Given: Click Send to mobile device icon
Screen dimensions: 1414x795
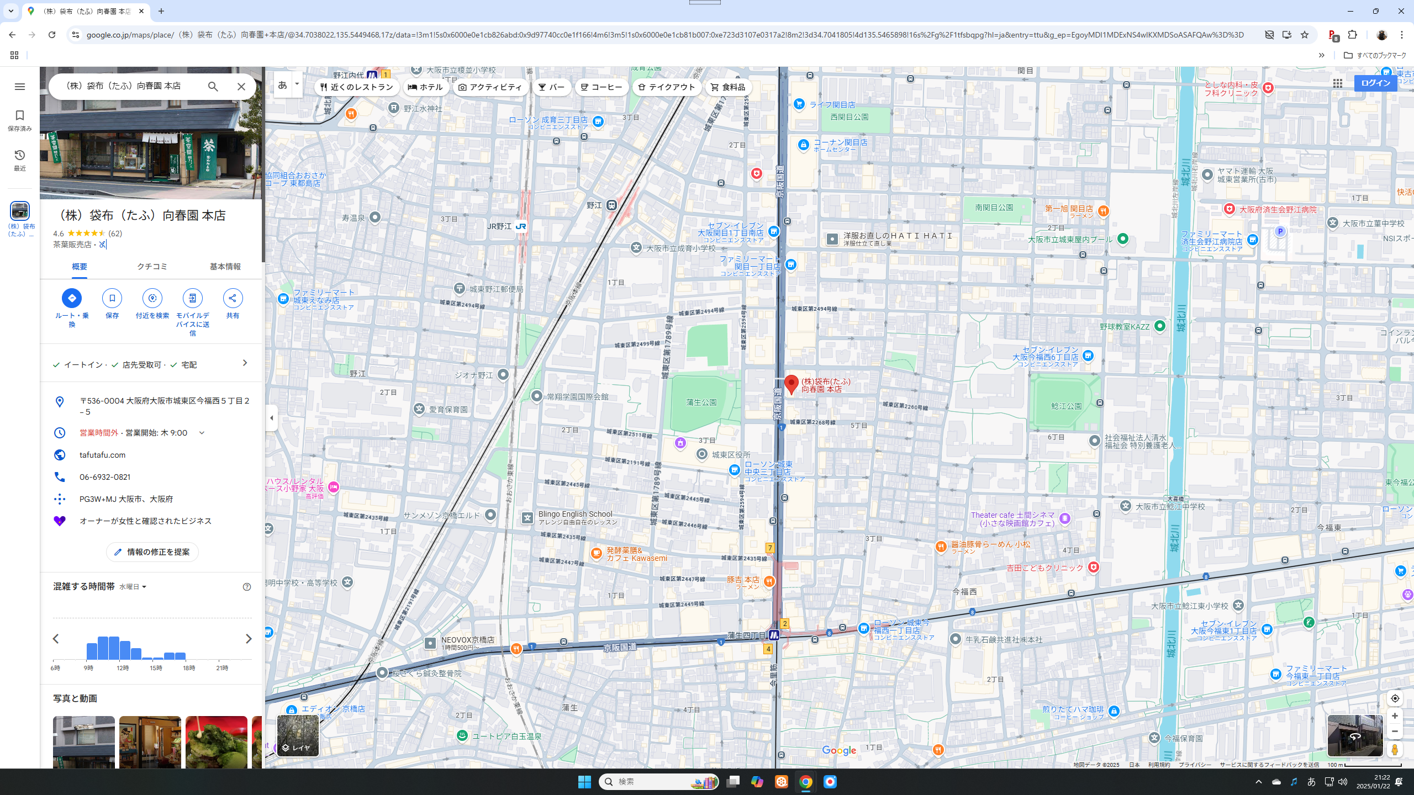Looking at the screenshot, I should tap(192, 298).
